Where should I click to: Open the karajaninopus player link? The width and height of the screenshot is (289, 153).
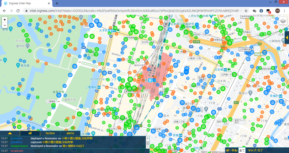click(19, 146)
